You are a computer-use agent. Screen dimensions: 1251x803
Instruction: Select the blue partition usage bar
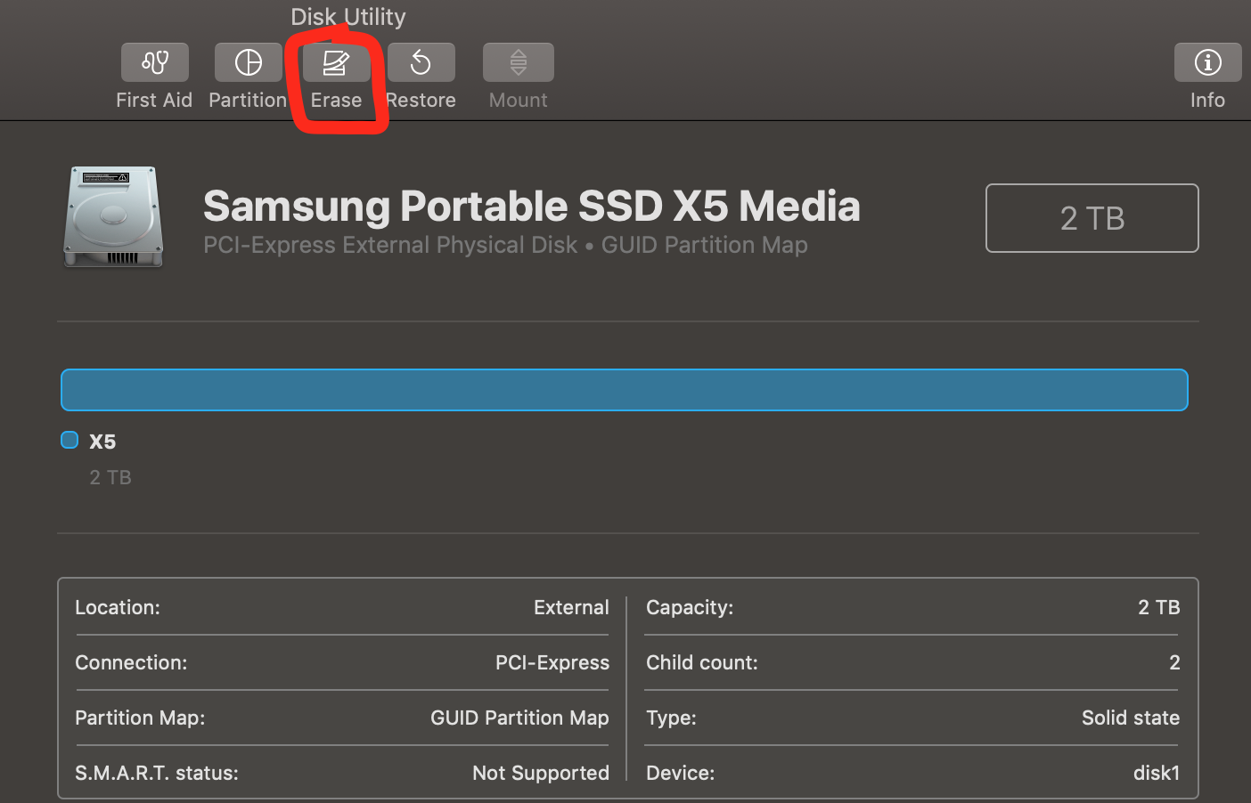coord(624,390)
